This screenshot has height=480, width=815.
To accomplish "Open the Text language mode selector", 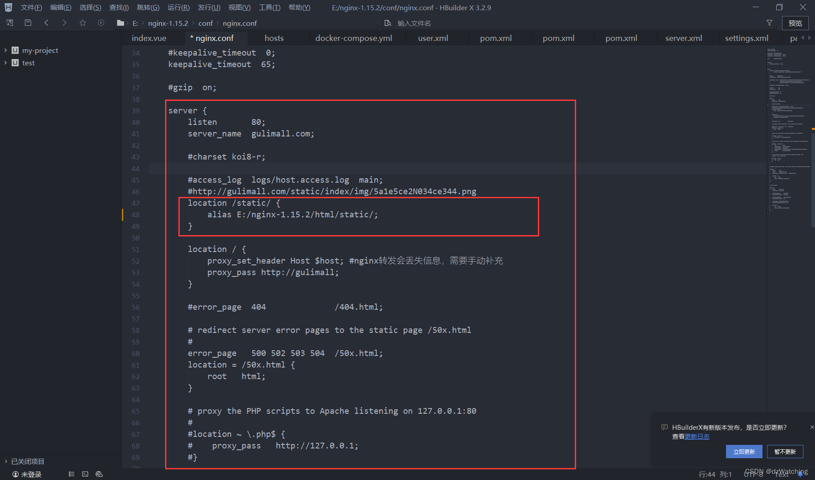I will click(x=782, y=474).
